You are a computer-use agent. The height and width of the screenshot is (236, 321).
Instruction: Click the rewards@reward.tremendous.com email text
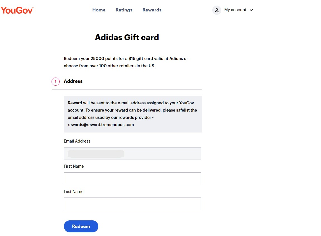point(101,125)
